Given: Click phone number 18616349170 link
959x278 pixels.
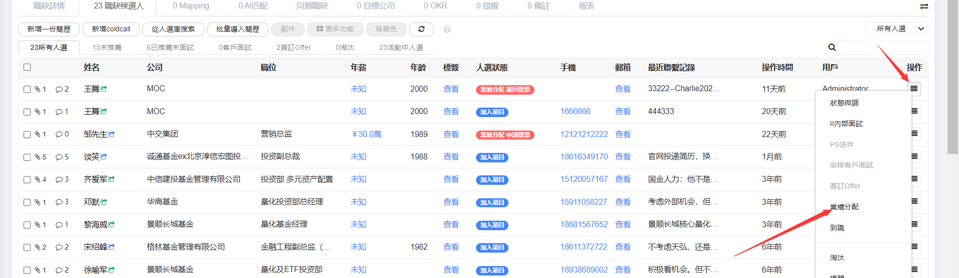Looking at the screenshot, I should pos(584,157).
